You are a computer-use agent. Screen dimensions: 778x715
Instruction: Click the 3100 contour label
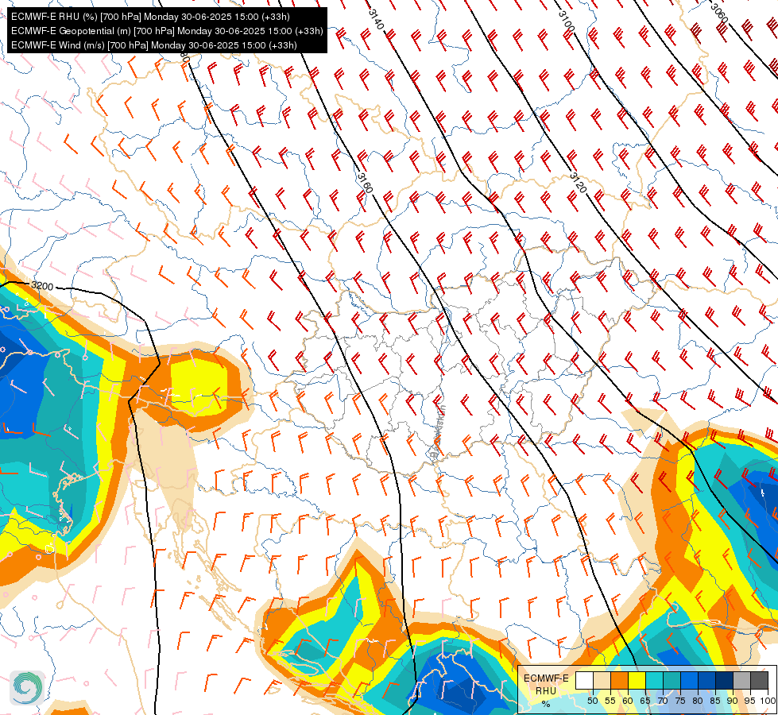[x=566, y=21]
